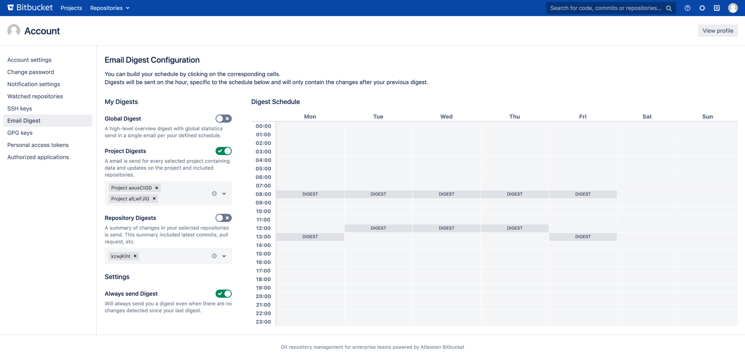Click footer text about Atlassian Bitbucket
This screenshot has width=745, height=364.
pos(373,347)
